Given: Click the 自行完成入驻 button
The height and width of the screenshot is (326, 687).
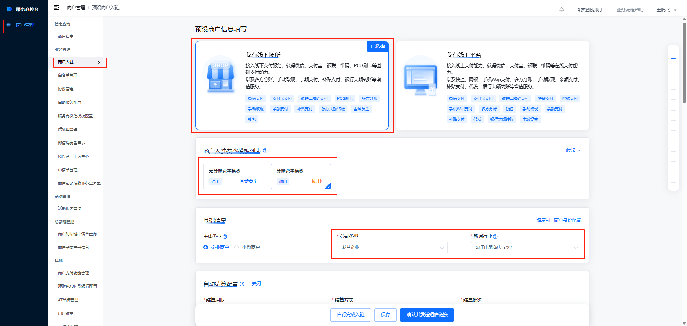Looking at the screenshot, I should point(351,315).
